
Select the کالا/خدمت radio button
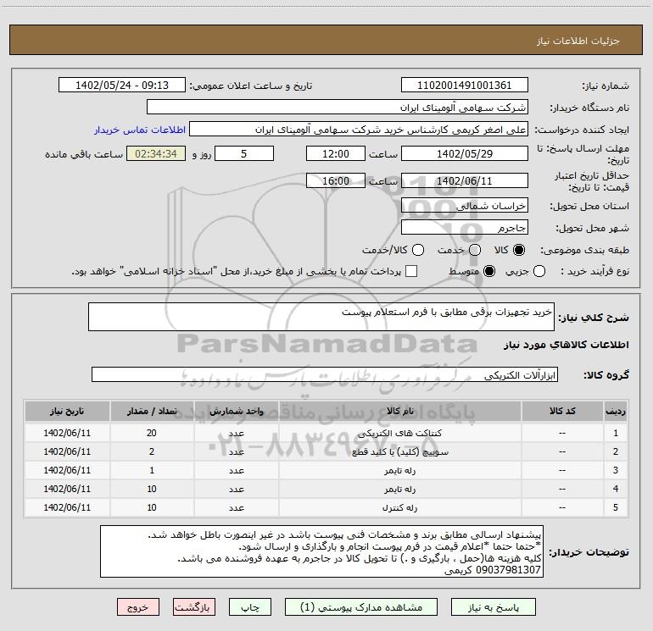418,250
